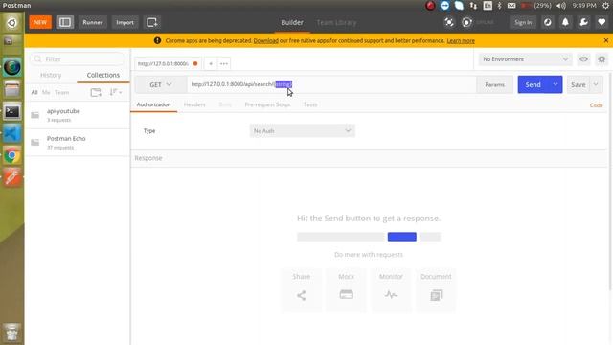The height and width of the screenshot is (345, 613).
Task: Click the new collection icon
Action: [x=96, y=92]
